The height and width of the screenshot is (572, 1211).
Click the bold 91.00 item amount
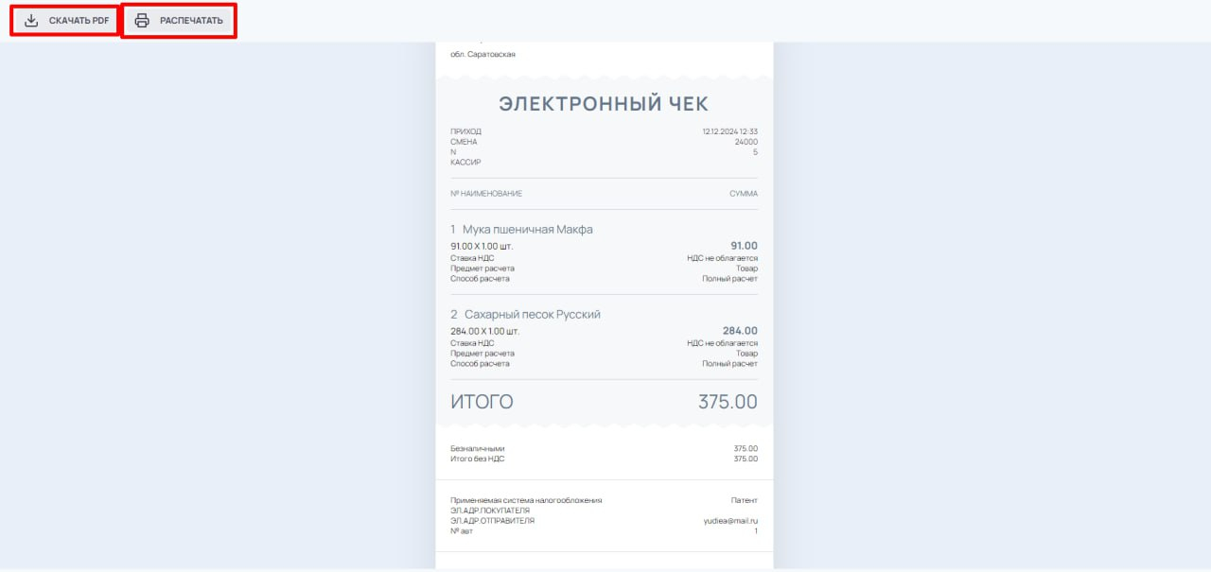(744, 246)
